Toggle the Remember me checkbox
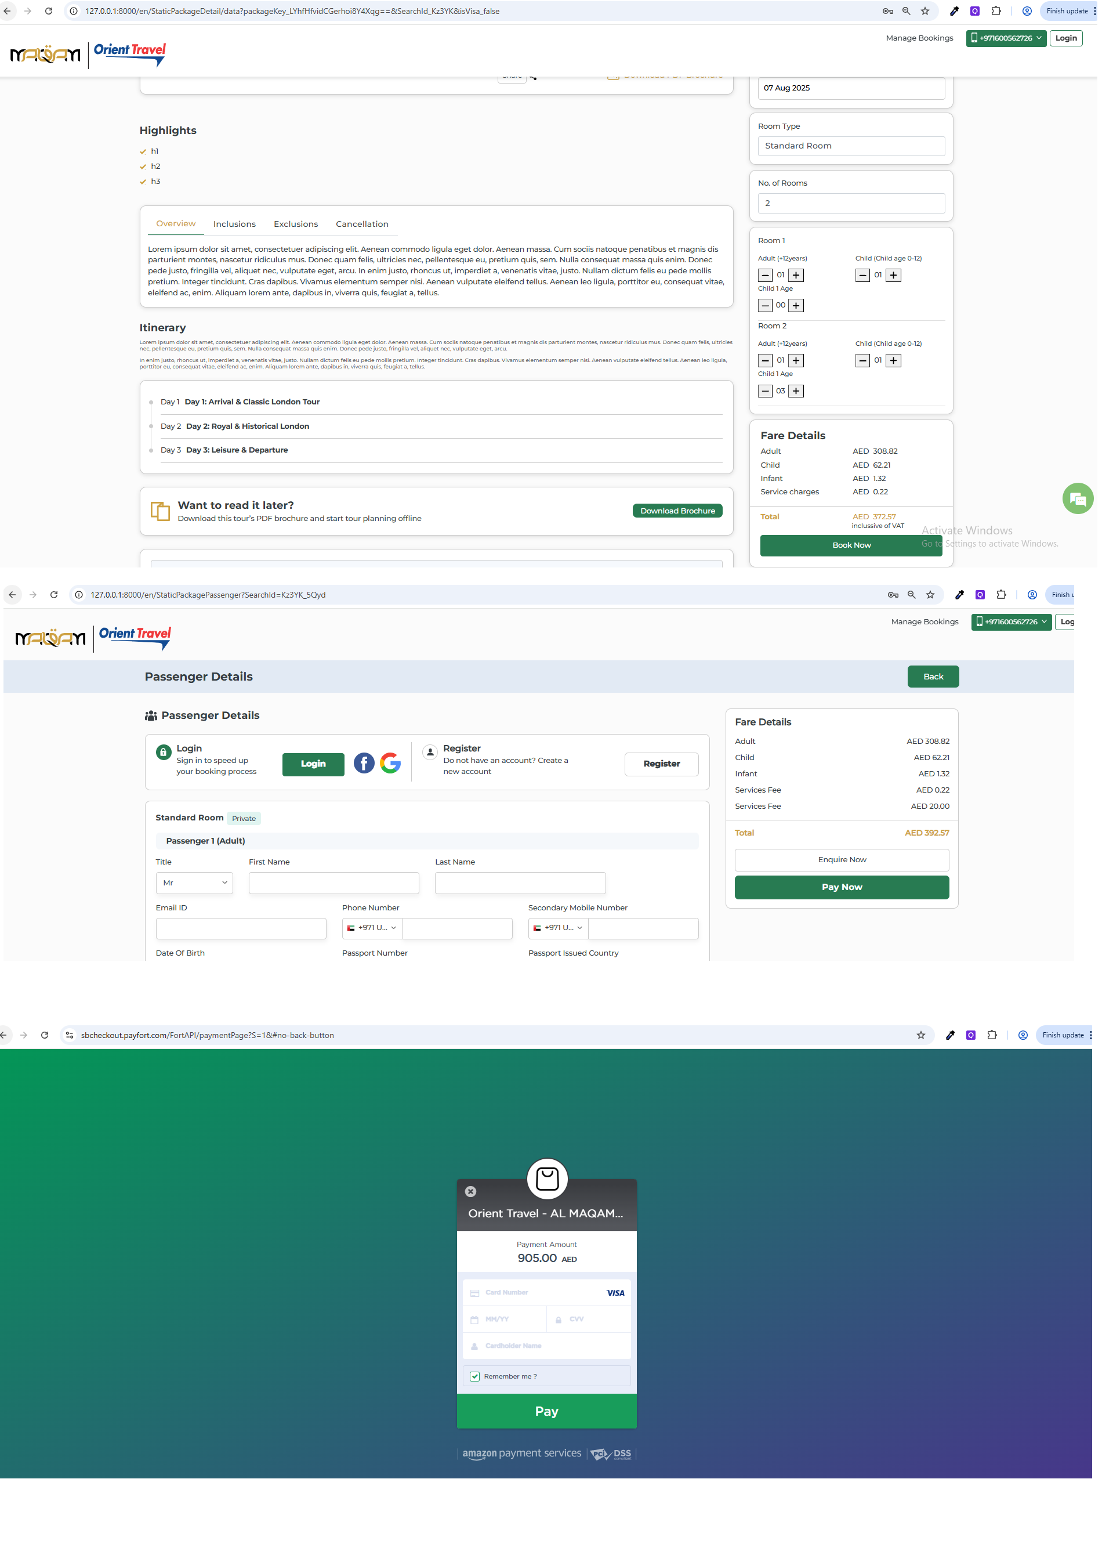The height and width of the screenshot is (1555, 1113). pyautogui.click(x=481, y=1396)
